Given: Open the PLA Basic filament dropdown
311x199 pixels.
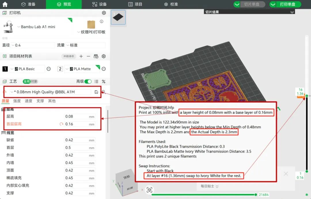Looking at the screenshot, I should (x=27, y=69).
